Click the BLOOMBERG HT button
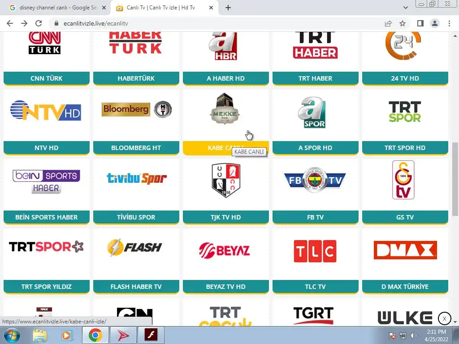459x344 pixels. pyautogui.click(x=136, y=148)
